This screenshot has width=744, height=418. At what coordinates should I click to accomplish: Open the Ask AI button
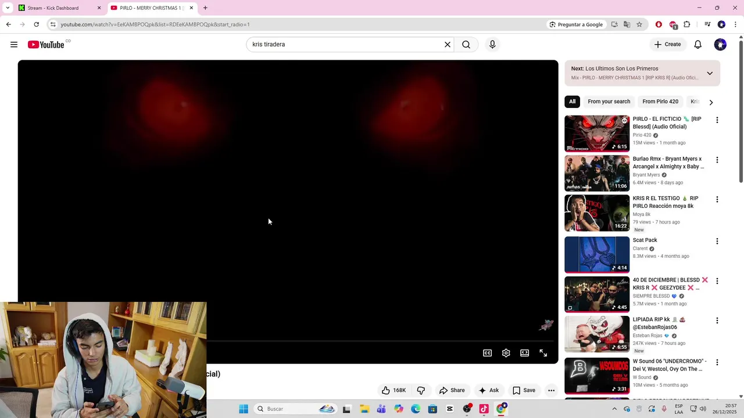489,390
